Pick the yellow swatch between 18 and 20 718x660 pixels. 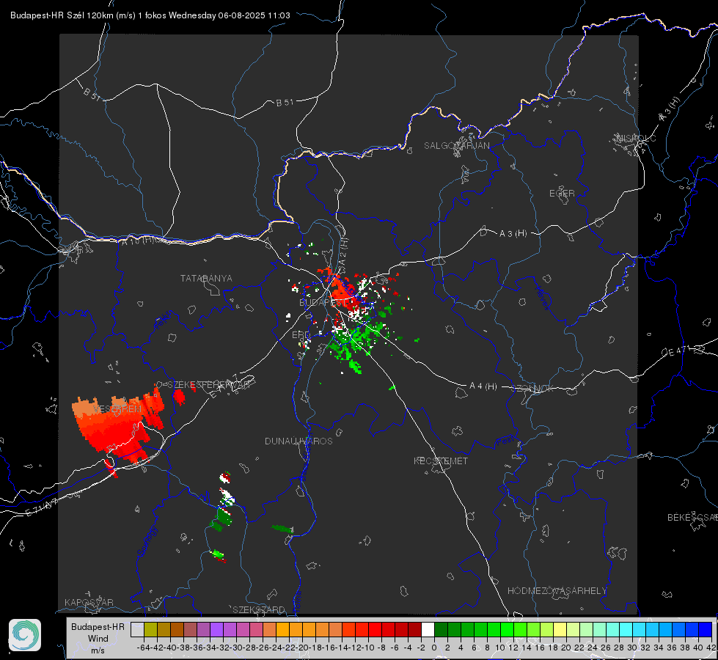[560, 629]
